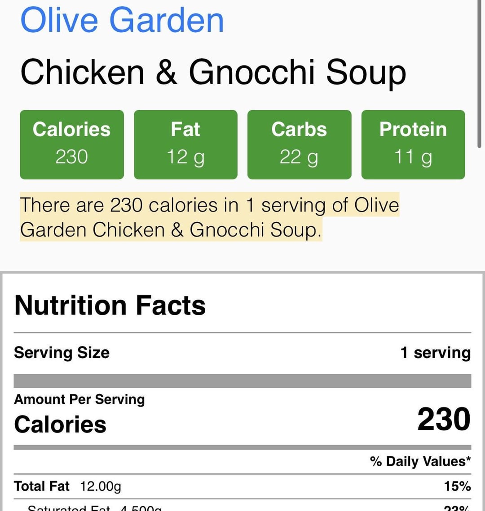Click the Nutrition Facts heading
This screenshot has width=485, height=511.
click(110, 305)
